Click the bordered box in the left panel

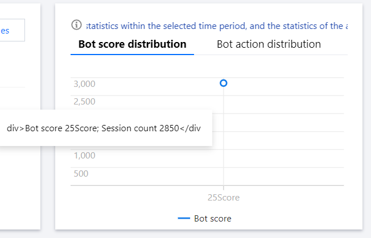[x=13, y=30]
